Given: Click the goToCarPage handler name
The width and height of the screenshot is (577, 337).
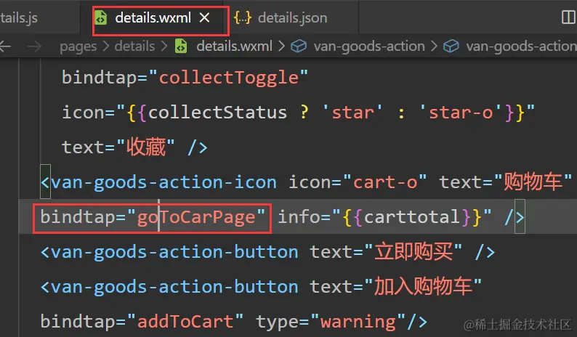Looking at the screenshot, I should (x=196, y=217).
